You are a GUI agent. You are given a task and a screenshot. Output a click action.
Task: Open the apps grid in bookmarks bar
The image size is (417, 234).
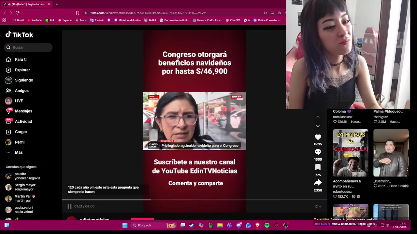pyautogui.click(x=4, y=20)
